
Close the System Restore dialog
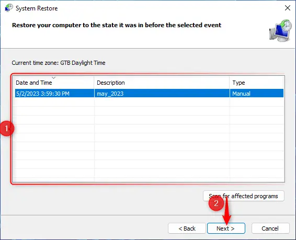tap(288, 8)
